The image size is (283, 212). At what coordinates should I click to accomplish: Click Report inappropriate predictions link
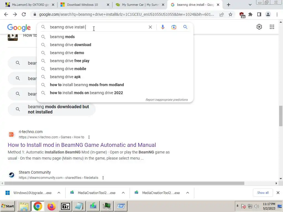pos(167,100)
